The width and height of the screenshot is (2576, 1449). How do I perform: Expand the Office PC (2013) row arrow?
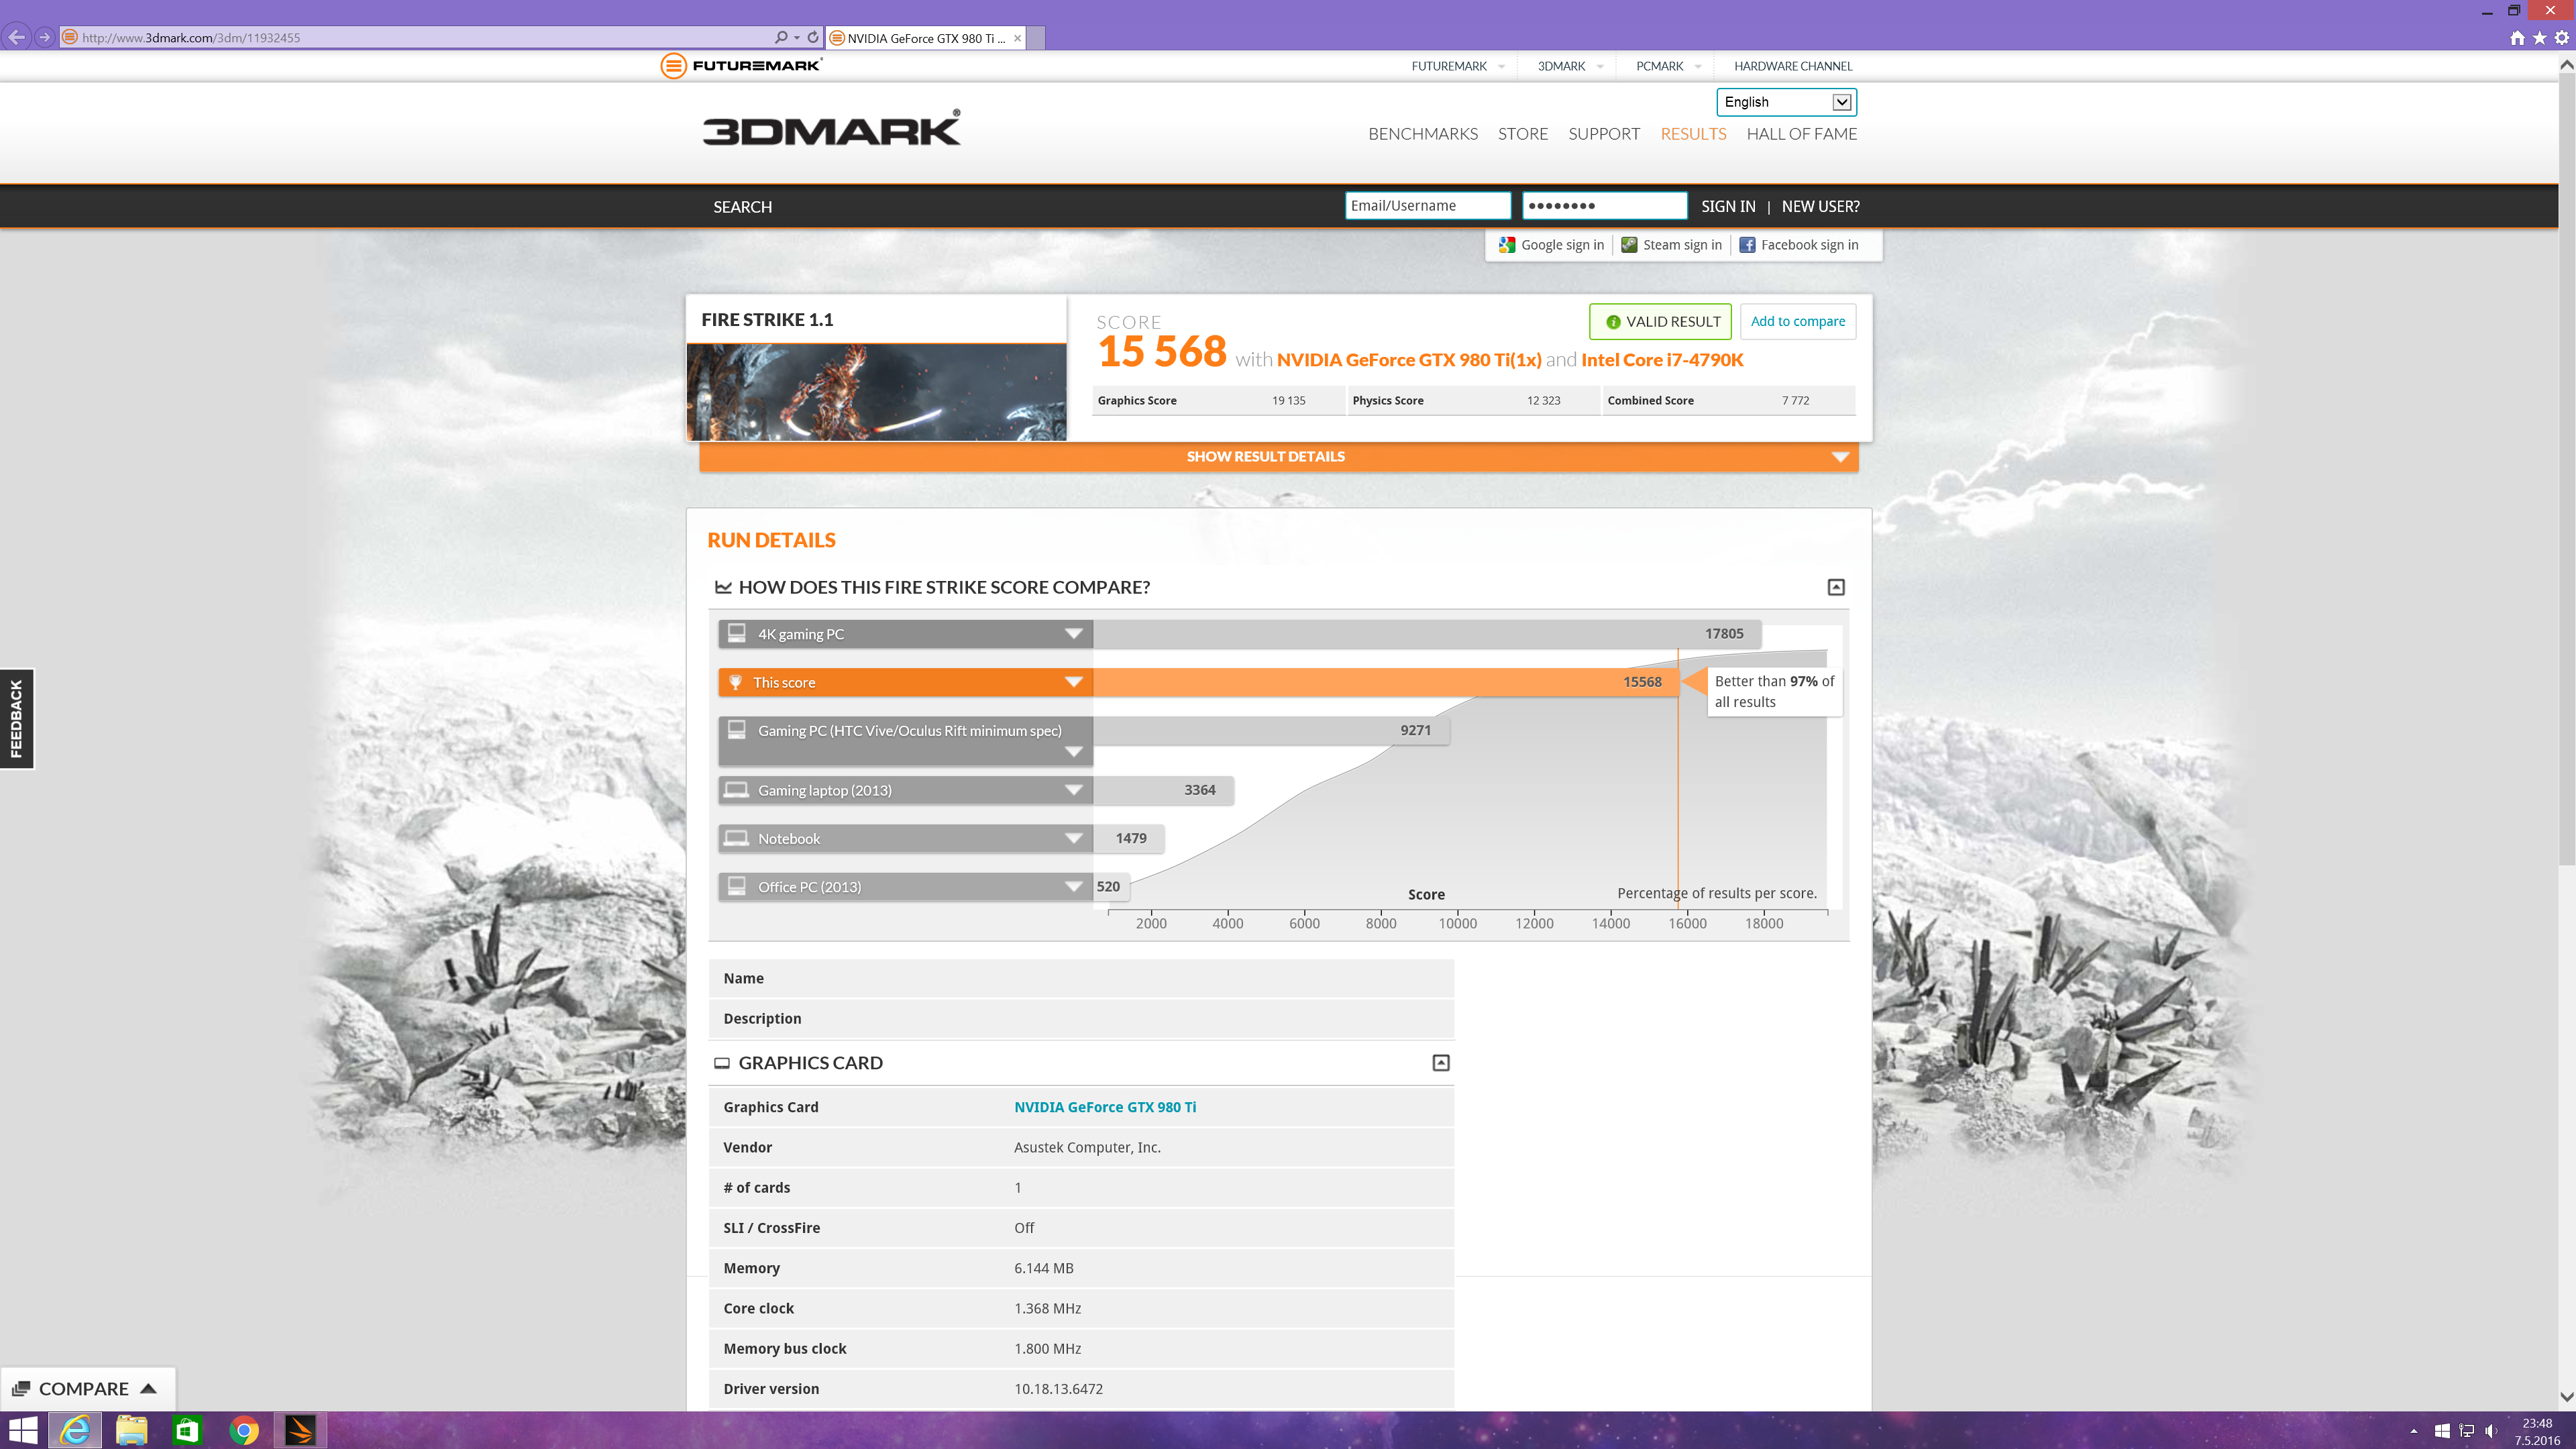pos(1073,887)
